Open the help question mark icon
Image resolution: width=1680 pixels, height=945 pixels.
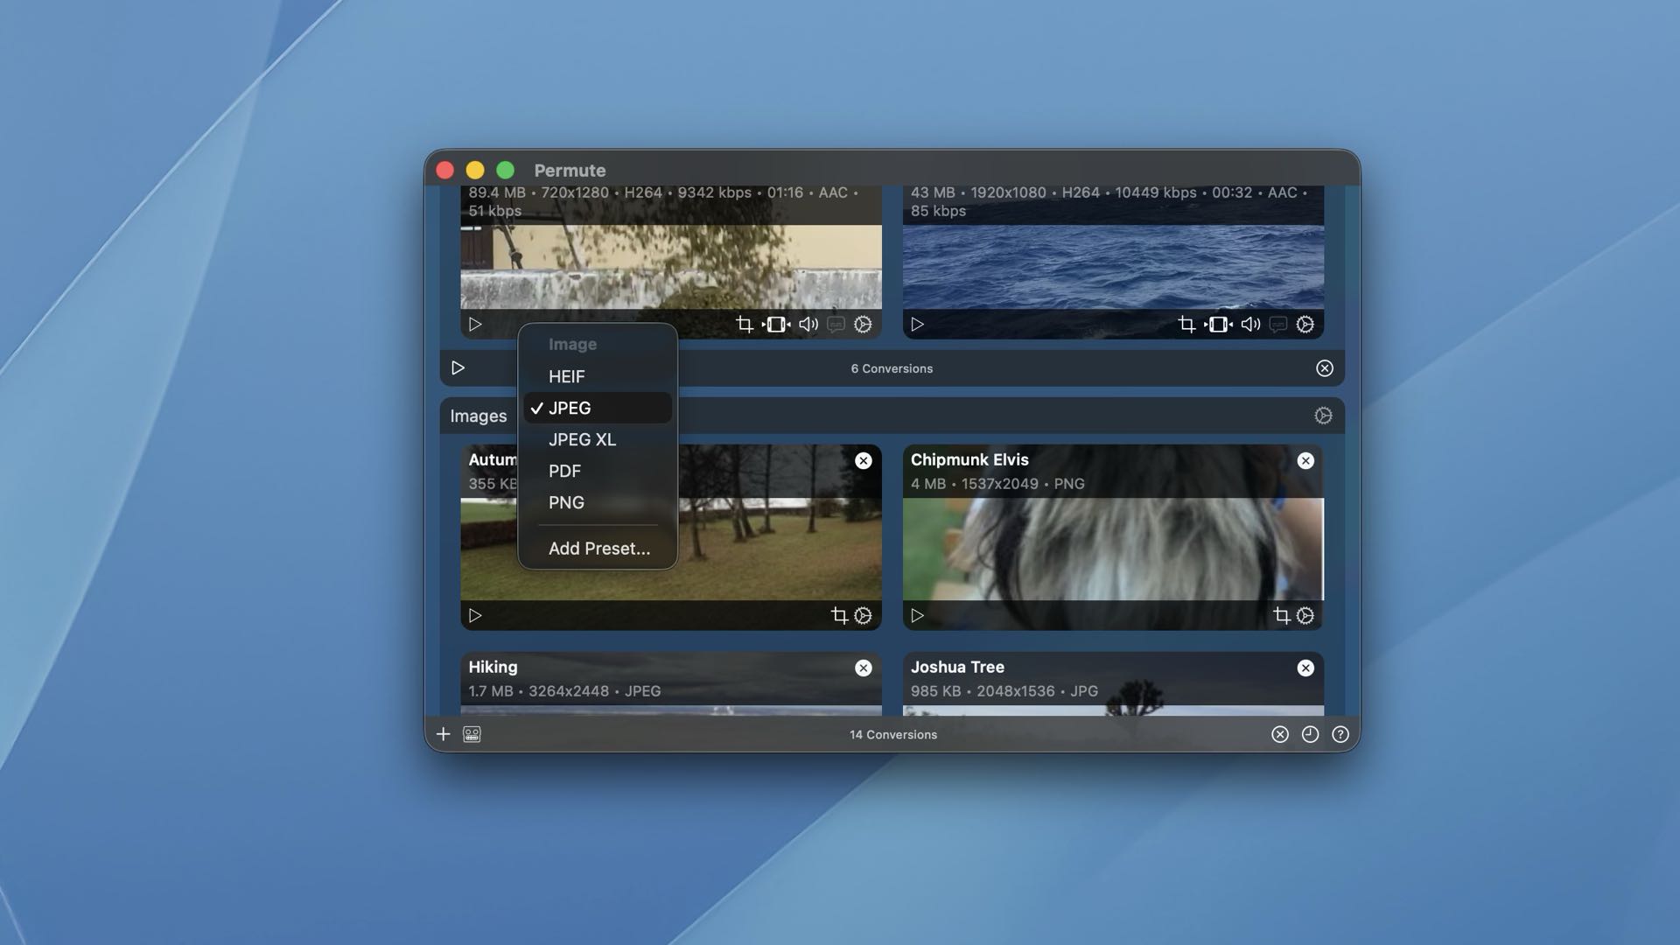pos(1340,734)
